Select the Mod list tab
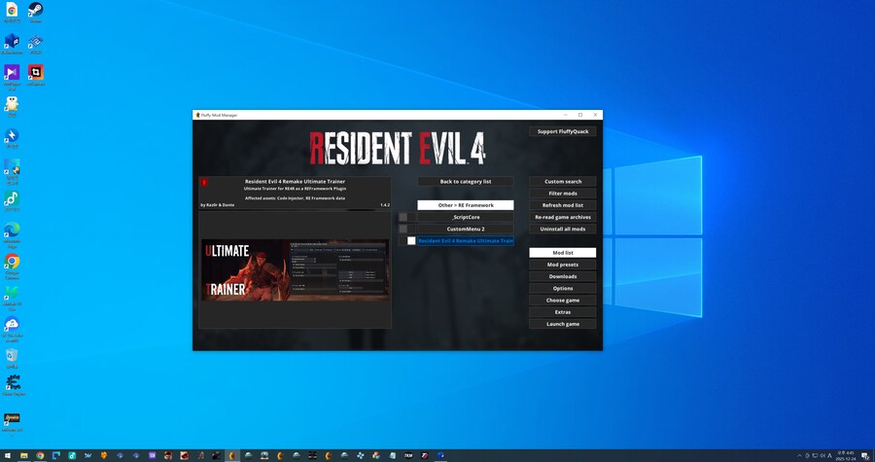 (563, 253)
